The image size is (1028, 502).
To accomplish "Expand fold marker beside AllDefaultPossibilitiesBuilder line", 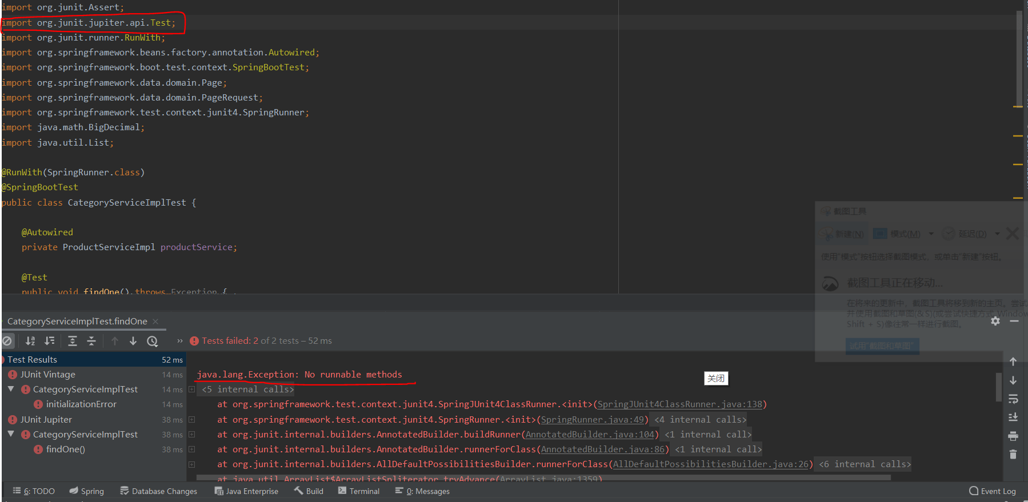I will 192,464.
